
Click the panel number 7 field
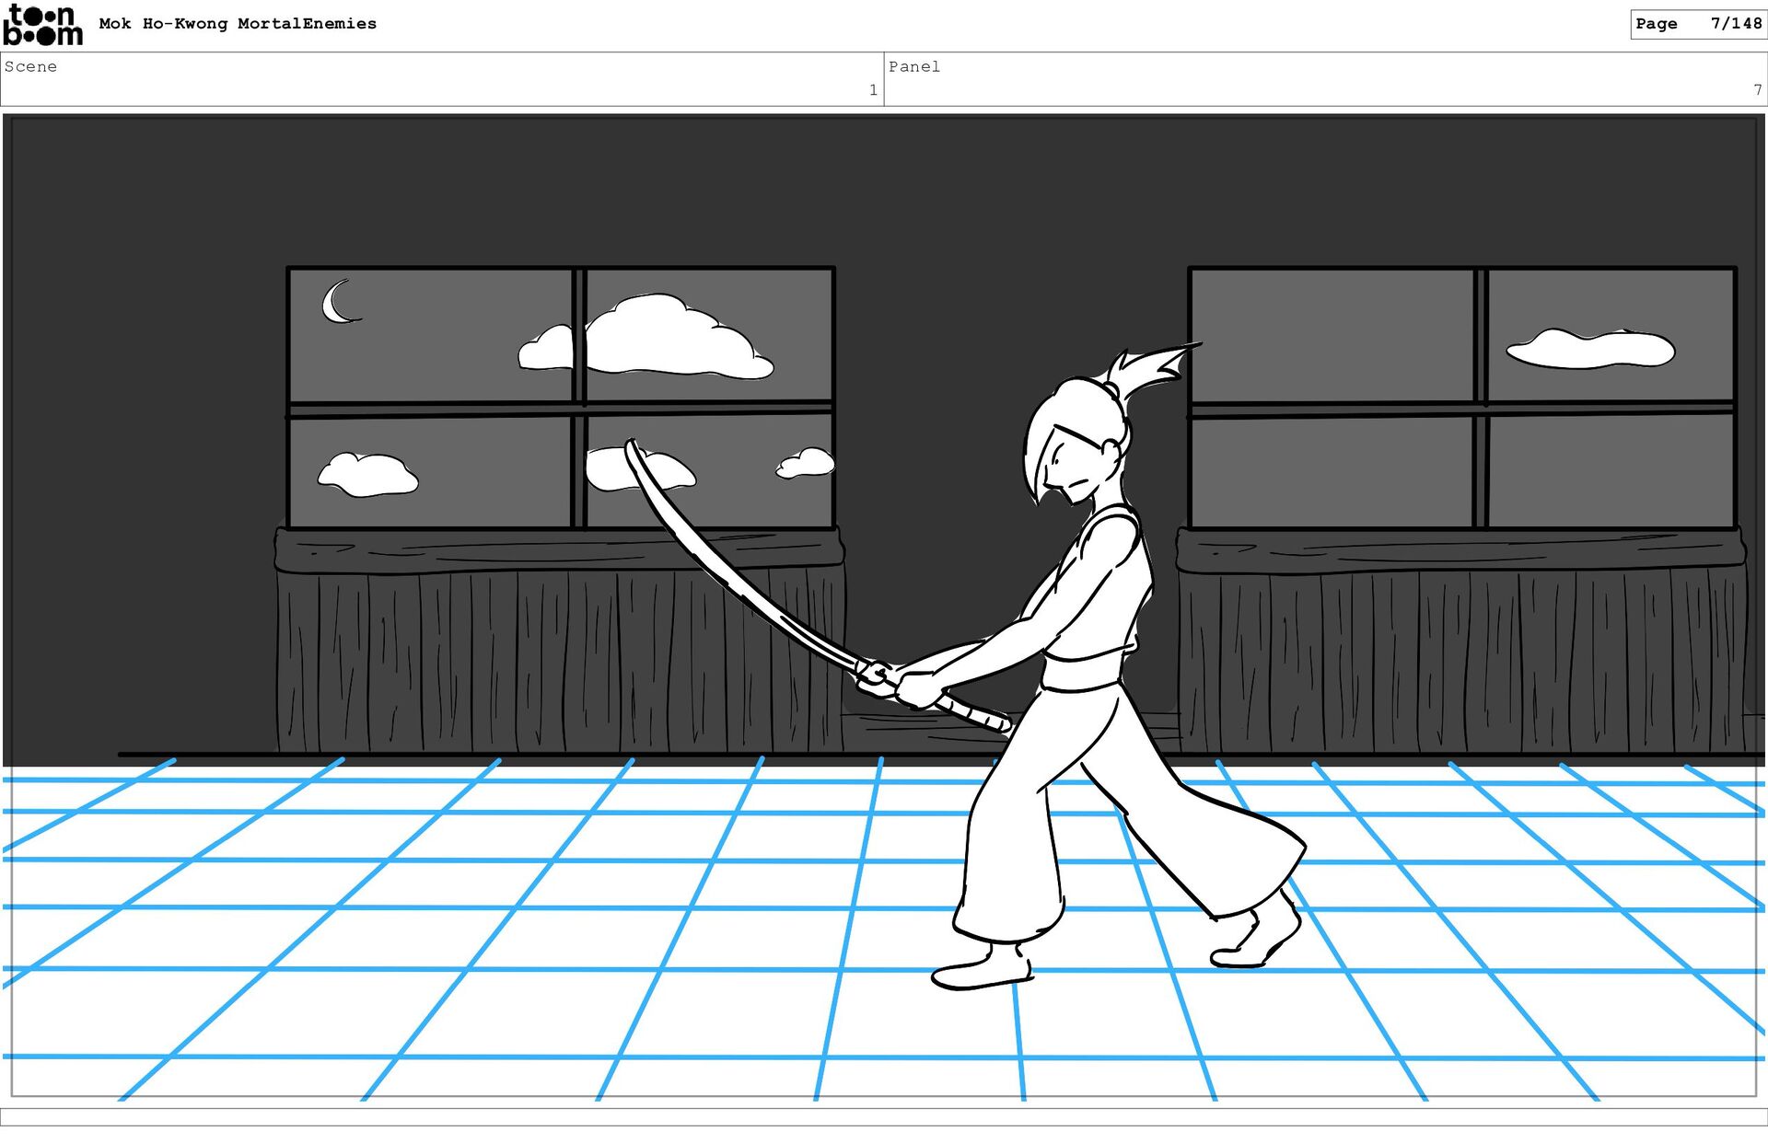pos(1756,90)
